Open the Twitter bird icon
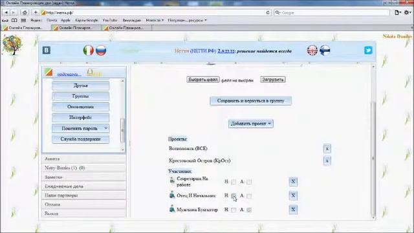The height and width of the screenshot is (233, 414). click(x=368, y=50)
